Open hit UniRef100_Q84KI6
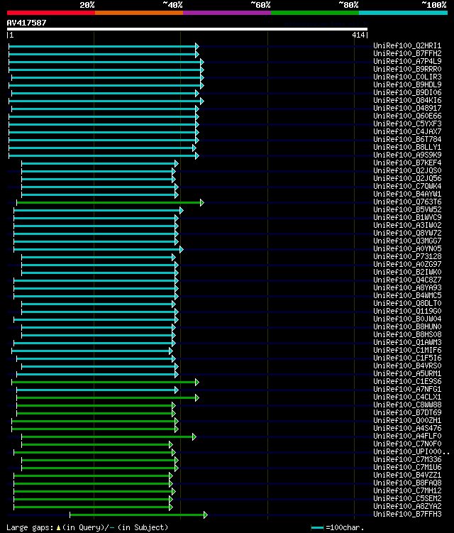The width and height of the screenshot is (454, 533). click(x=407, y=100)
